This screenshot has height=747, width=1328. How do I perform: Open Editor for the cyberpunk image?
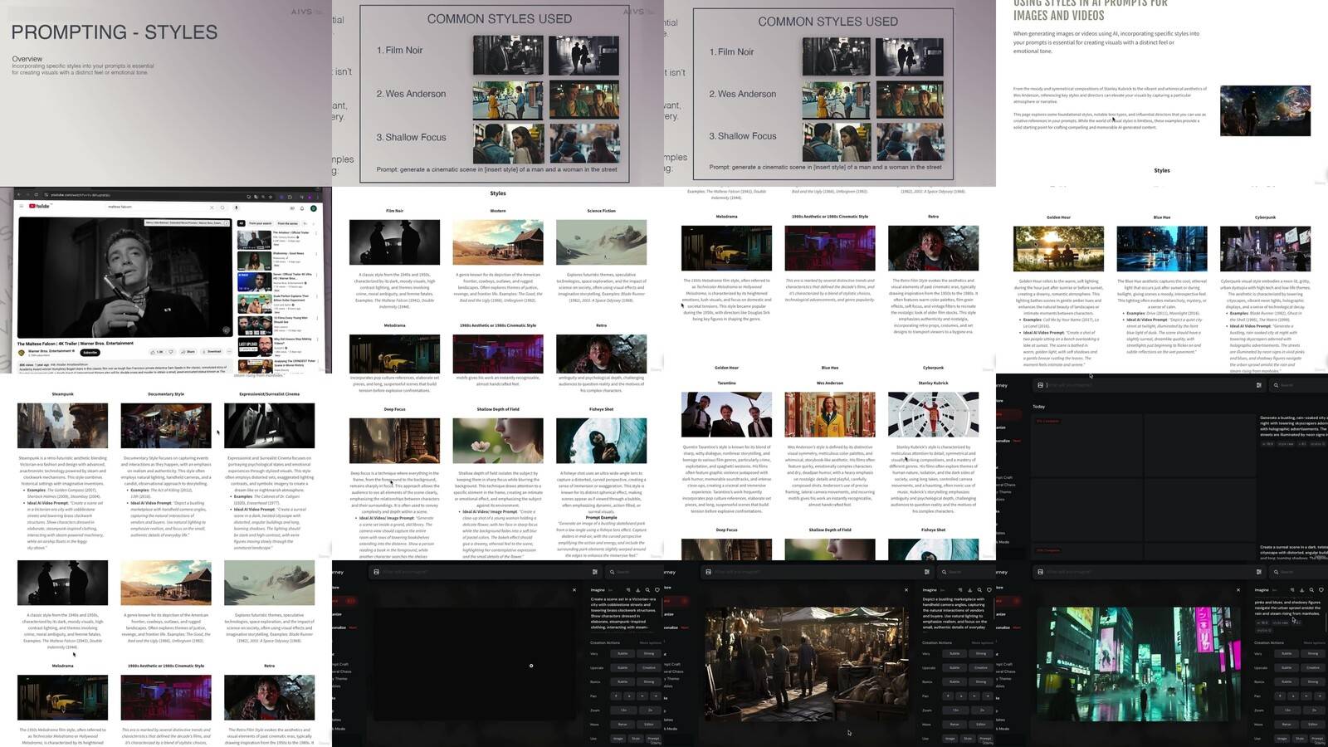(x=1313, y=725)
